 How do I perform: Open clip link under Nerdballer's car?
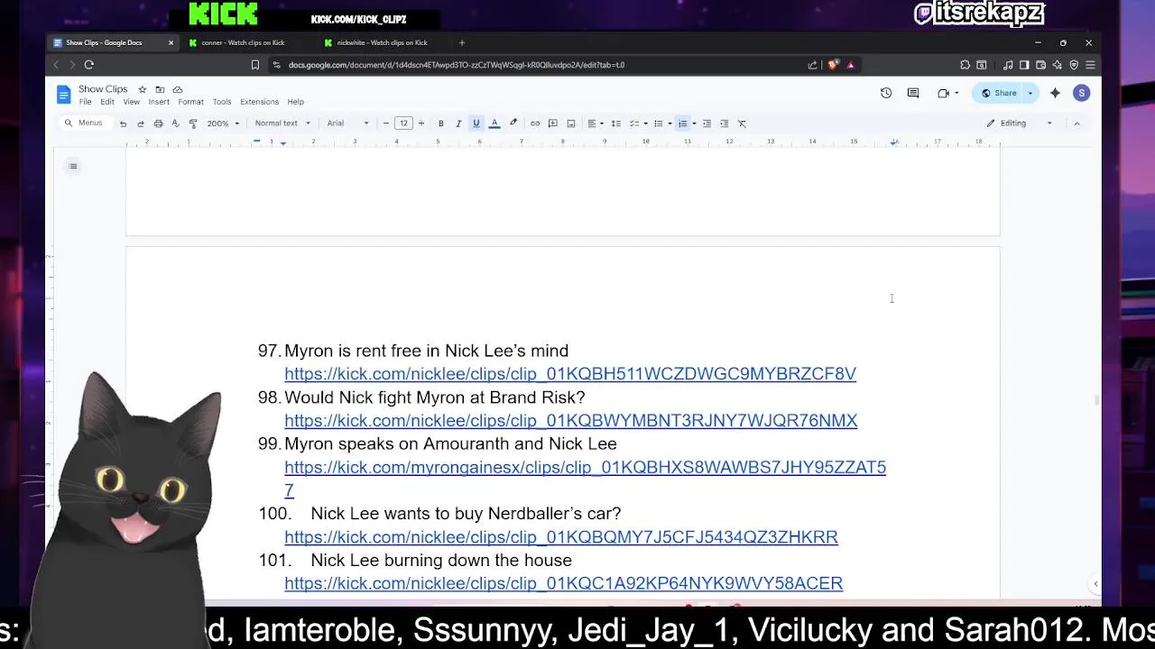[561, 537]
